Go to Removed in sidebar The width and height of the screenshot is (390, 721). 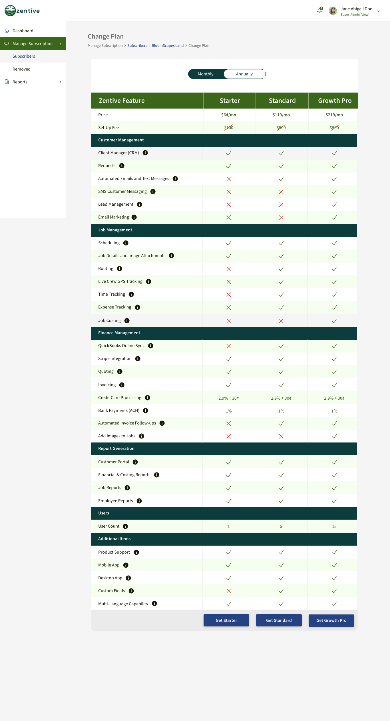tap(21, 69)
